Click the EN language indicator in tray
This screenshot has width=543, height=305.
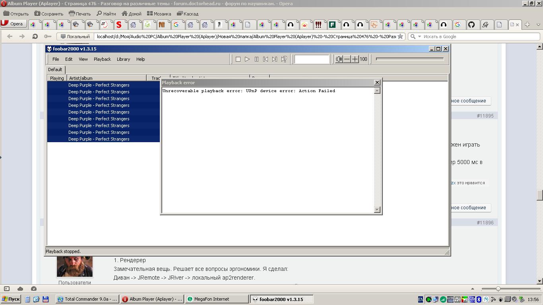(420, 299)
